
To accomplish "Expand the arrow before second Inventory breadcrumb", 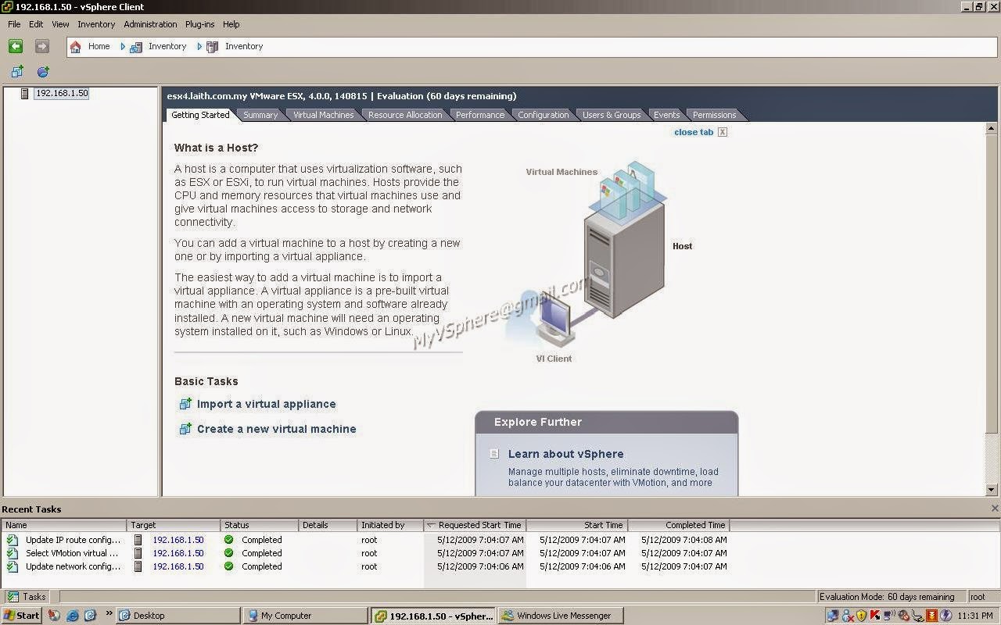I will [199, 47].
